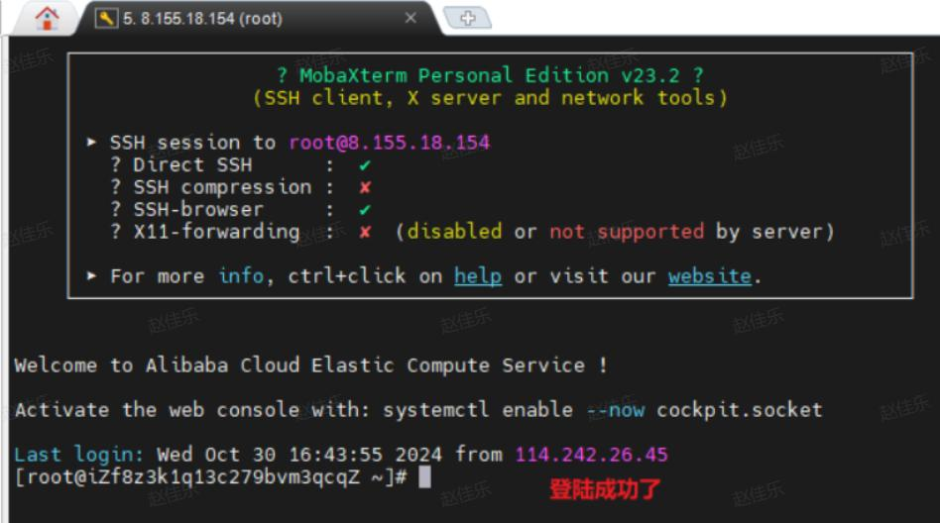Click the 'info' highlighted word
The image size is (940, 523).
tap(240, 276)
